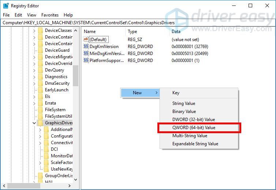Viewport: 276px width, 190px height.
Task: Click the DxgKrnlVersion DWORD value icon
Action: click(86, 47)
